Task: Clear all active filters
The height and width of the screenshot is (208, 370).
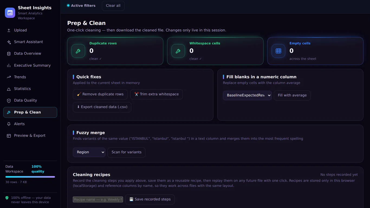Action: [x=113, y=6]
